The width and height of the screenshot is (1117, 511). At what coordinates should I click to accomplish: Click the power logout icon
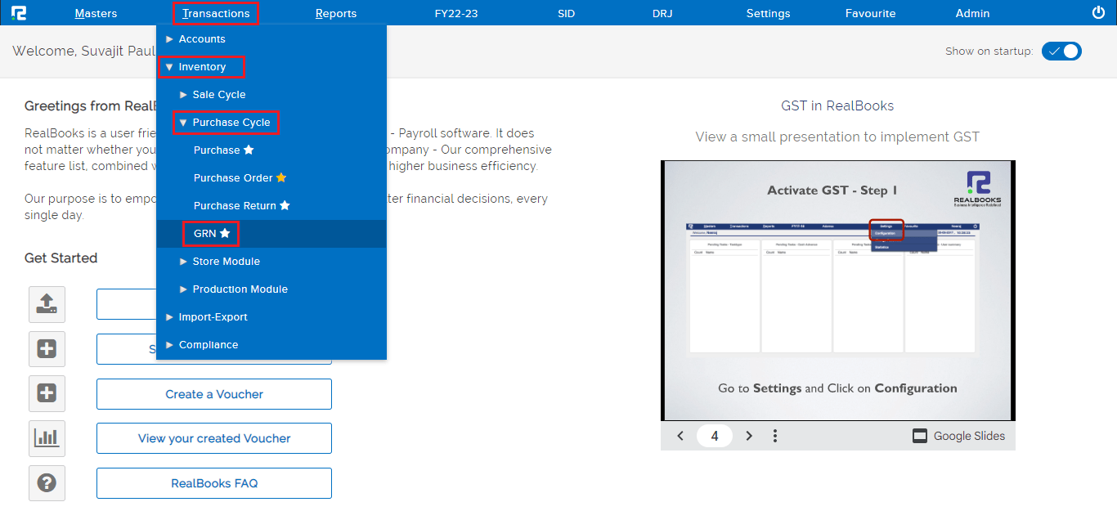[1098, 12]
